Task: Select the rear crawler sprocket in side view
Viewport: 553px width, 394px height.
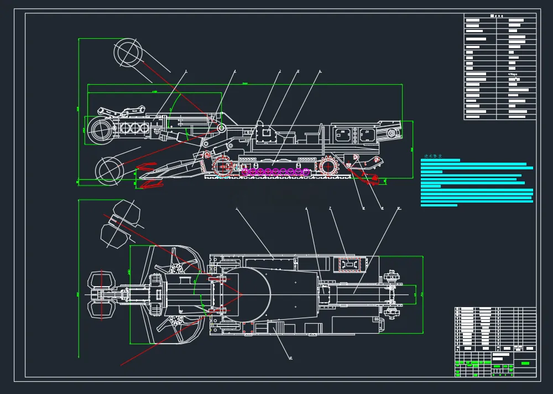Action: tap(328, 165)
